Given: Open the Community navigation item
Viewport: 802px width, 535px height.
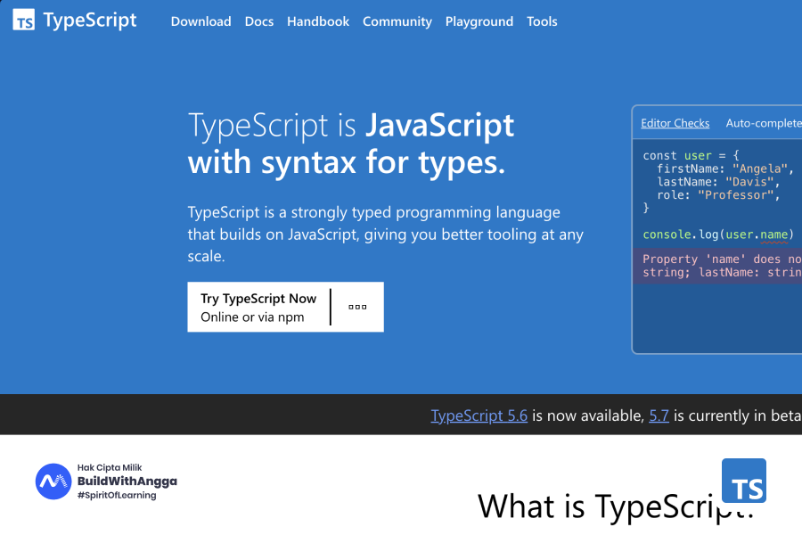Looking at the screenshot, I should (x=397, y=21).
